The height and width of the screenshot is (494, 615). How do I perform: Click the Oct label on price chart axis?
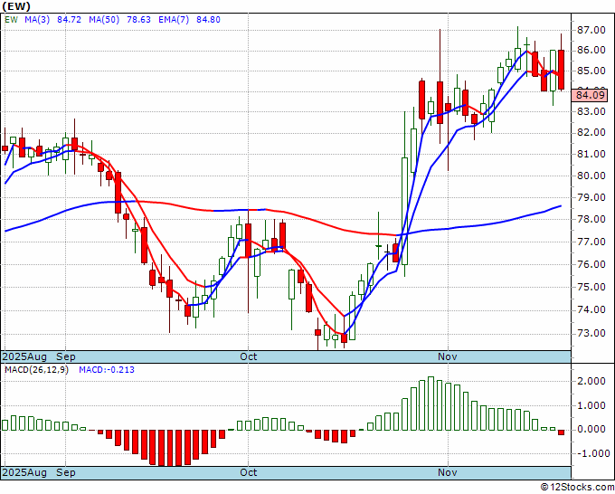249,356
